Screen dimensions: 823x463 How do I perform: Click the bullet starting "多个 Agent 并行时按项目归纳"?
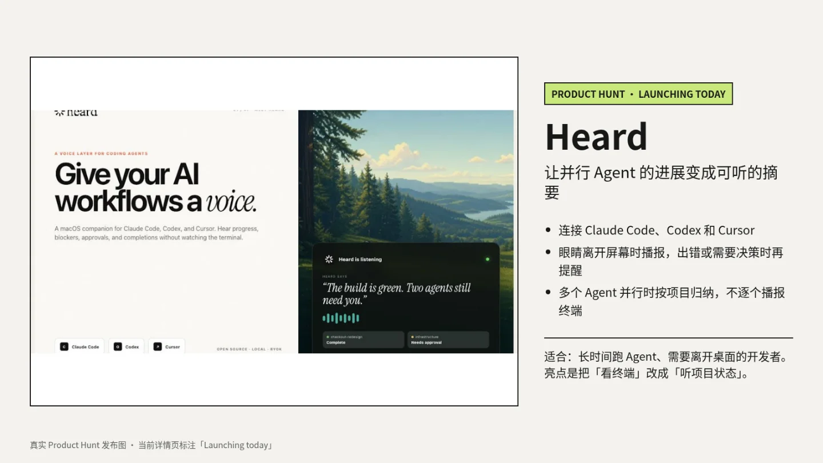(672, 301)
